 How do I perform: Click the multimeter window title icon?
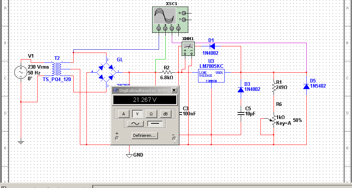[116, 90]
